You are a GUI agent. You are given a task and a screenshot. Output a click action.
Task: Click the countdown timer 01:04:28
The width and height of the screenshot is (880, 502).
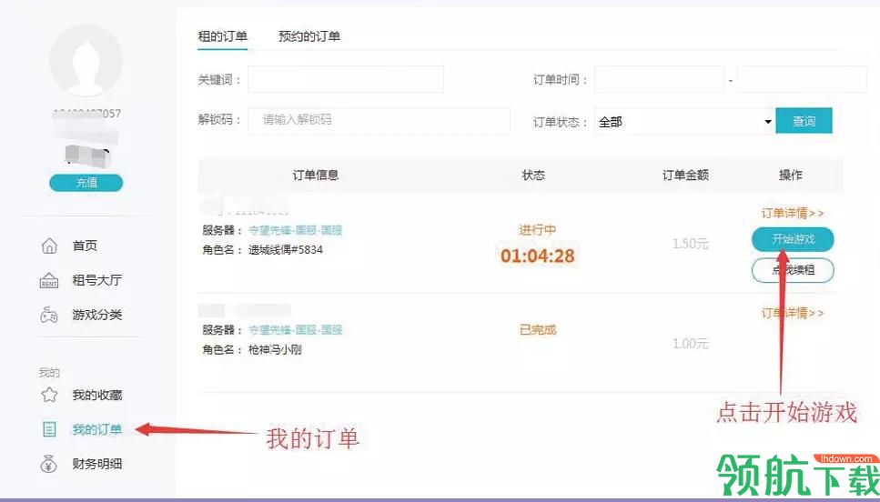[x=538, y=256]
